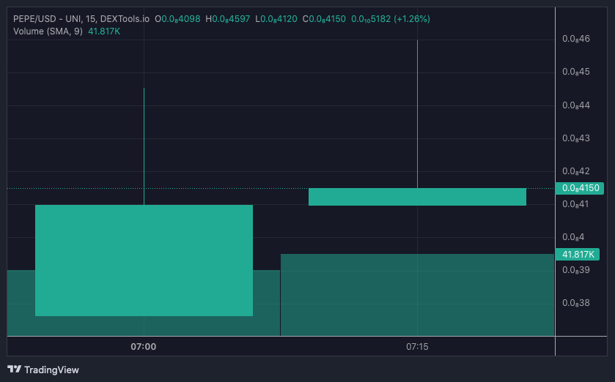This screenshot has width=615, height=382.
Task: Click the 0.0₈44 price axis label
Action: (575, 105)
